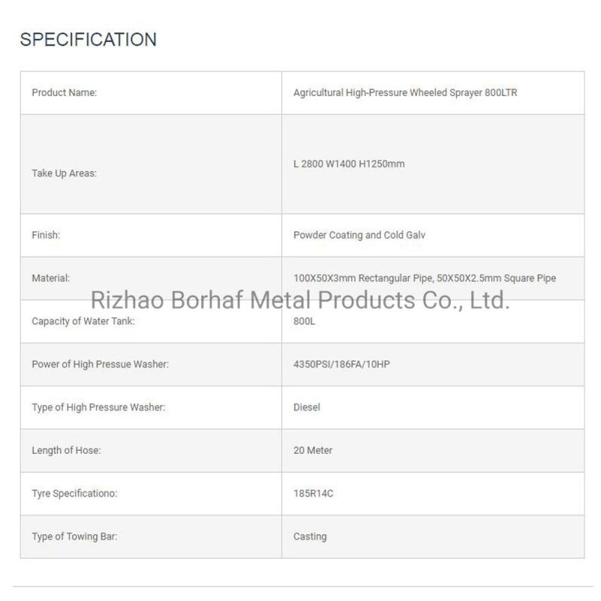
Task: Select the Finish label cell
Action: (x=151, y=235)
